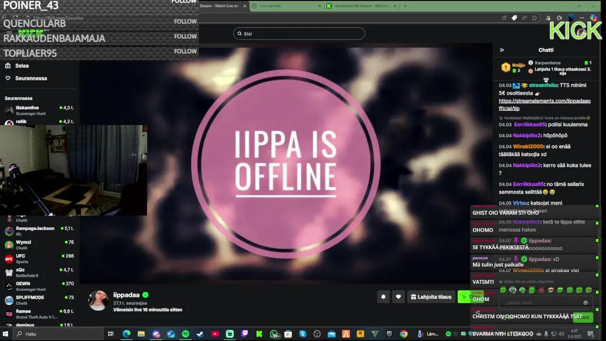Image resolution: width=606 pixels, height=341 pixels.
Task: Open iilskamlive channel in sidebar
Action: click(39, 110)
